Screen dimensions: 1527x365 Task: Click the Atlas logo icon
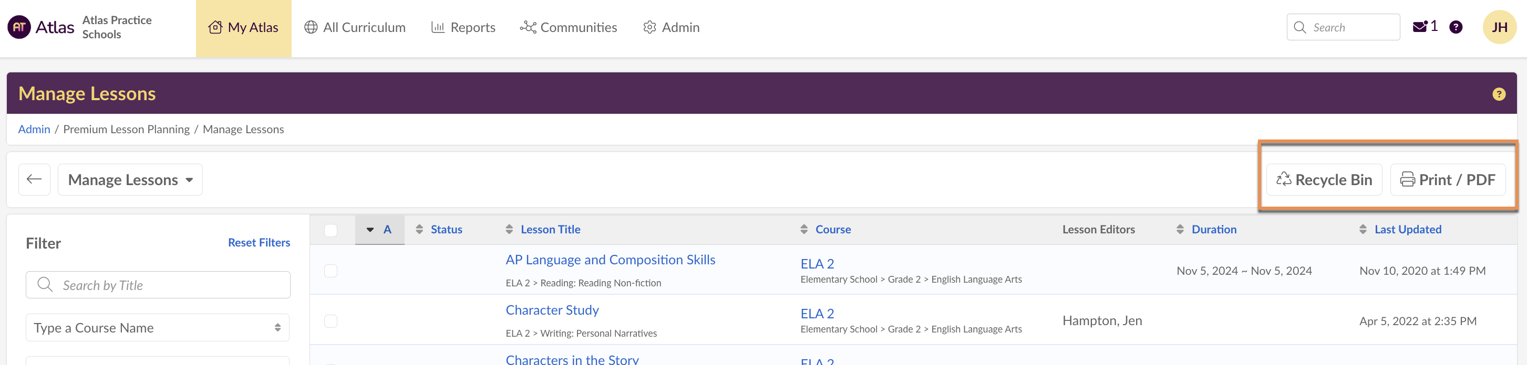[x=19, y=27]
